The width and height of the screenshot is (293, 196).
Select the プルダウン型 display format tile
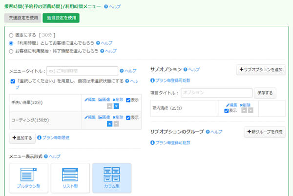point(29,178)
